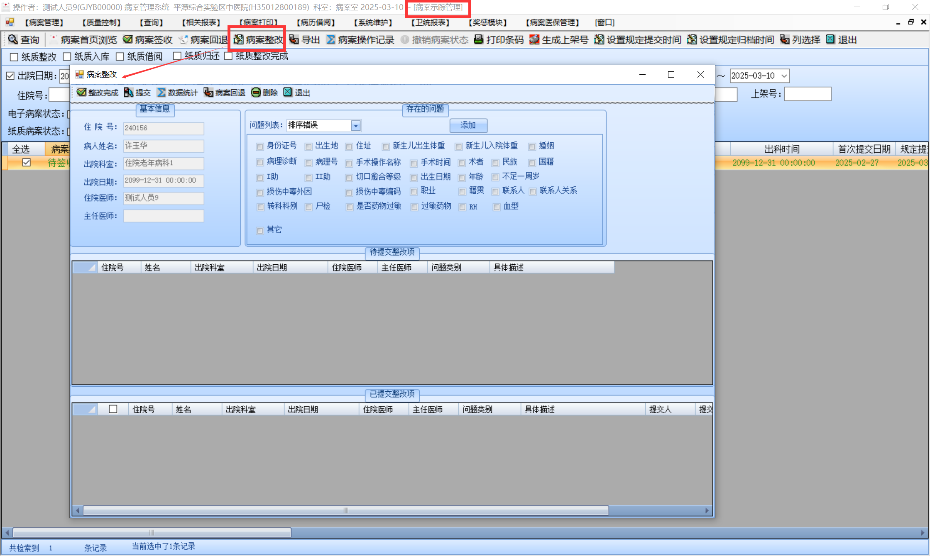This screenshot has height=556, width=930.
Task: Open the 【质量控制】 menu
Action: click(102, 22)
